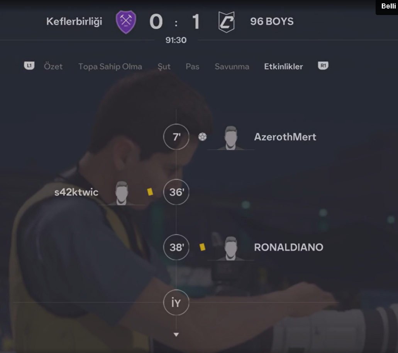
Task: Open the Savunma tab
Action: pos(232,66)
